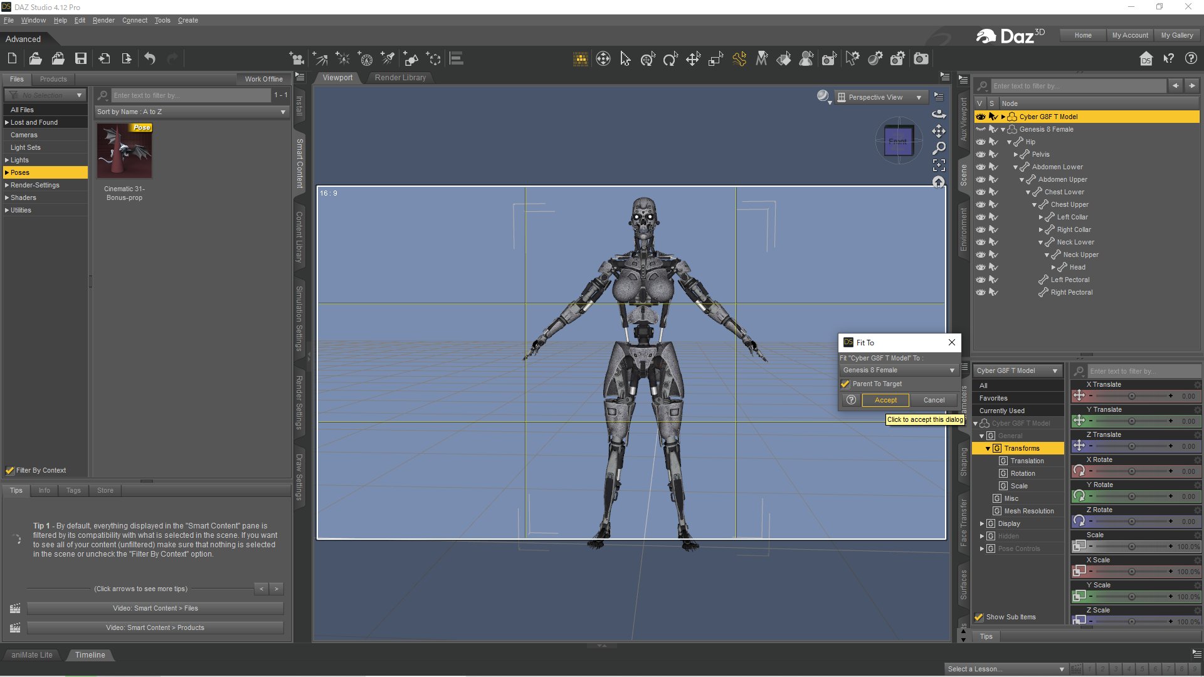Image resolution: width=1204 pixels, height=677 pixels.
Task: Save the scene using floppy disk icon
Action: [x=81, y=58]
